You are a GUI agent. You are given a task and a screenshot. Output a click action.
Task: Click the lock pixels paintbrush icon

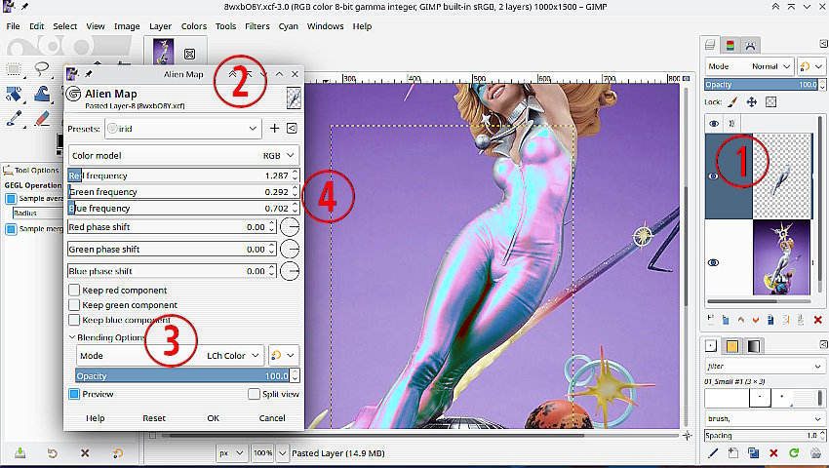tap(732, 102)
